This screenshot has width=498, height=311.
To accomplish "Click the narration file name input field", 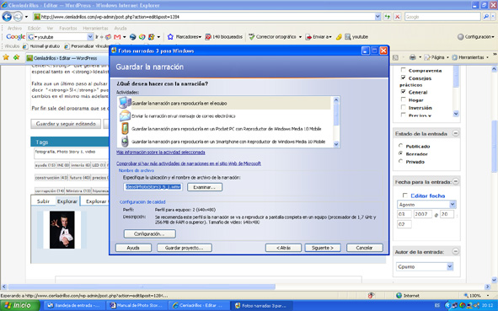I will 153,187.
